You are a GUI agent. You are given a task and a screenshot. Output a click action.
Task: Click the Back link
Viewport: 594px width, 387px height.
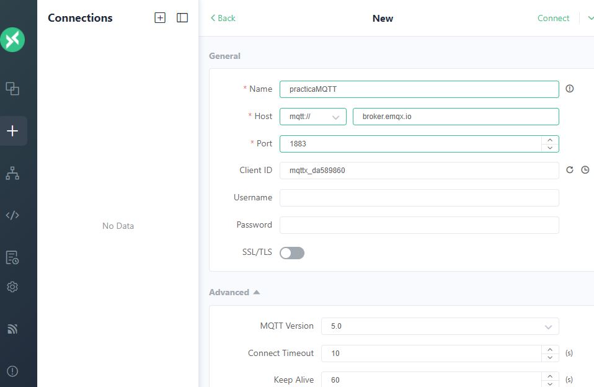click(223, 18)
